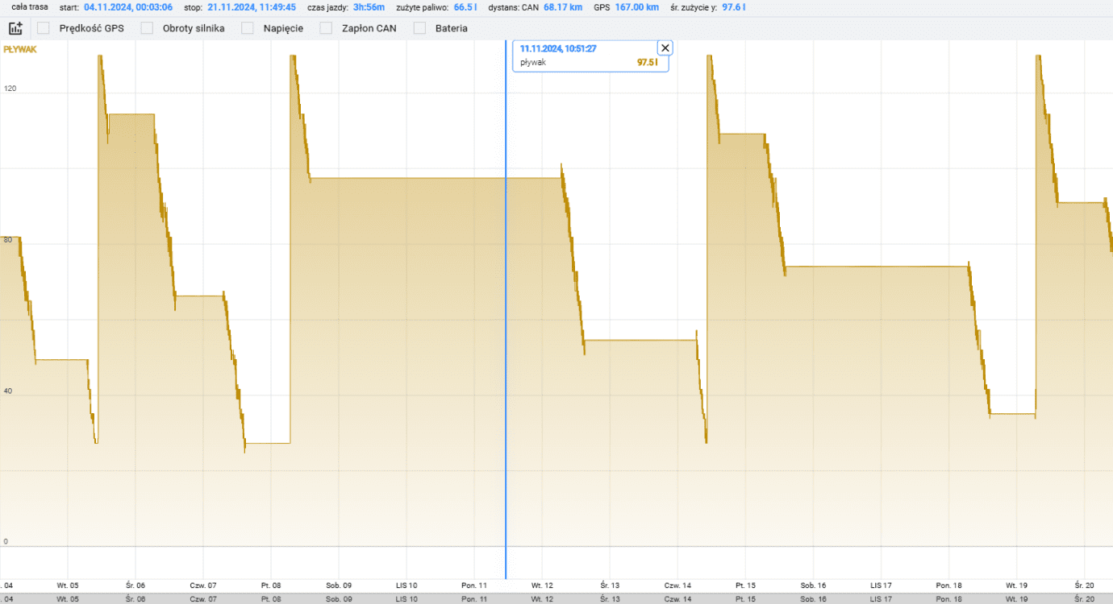Click the zużyte paliwo 66.5 l value
The height and width of the screenshot is (604, 1113).
[464, 7]
